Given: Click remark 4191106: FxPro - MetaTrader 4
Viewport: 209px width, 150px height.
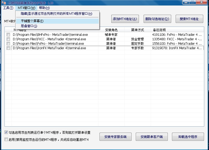Looking at the screenshot, I should (x=177, y=35).
